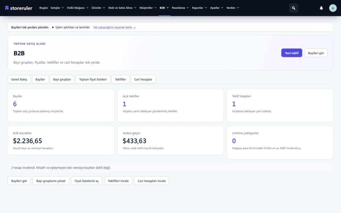The image size is (341, 213).
Task: Switch to Teklifler tab
Action: pyautogui.click(x=120, y=80)
